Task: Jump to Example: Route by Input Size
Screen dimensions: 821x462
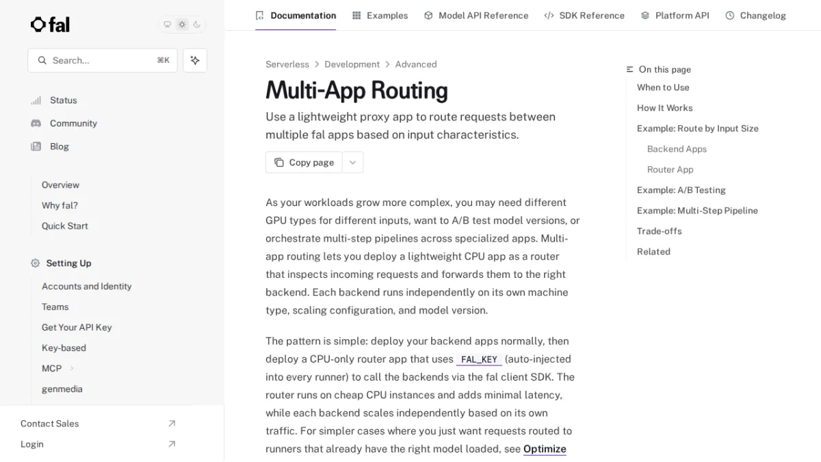Action: coord(698,129)
